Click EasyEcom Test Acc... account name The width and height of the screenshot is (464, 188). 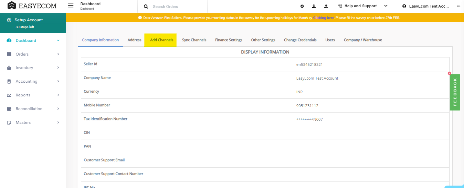[429, 6]
